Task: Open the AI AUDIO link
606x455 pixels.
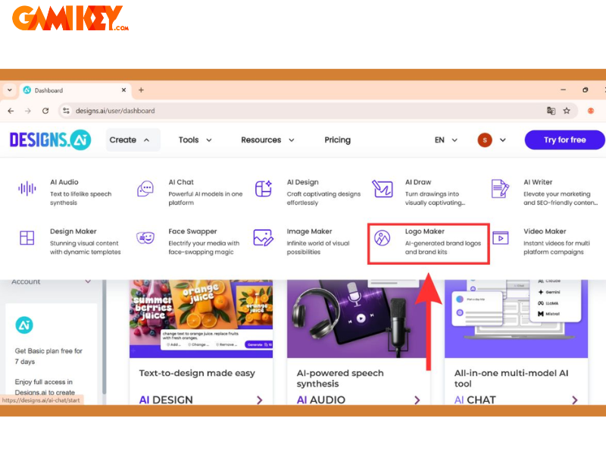Action: [x=320, y=400]
